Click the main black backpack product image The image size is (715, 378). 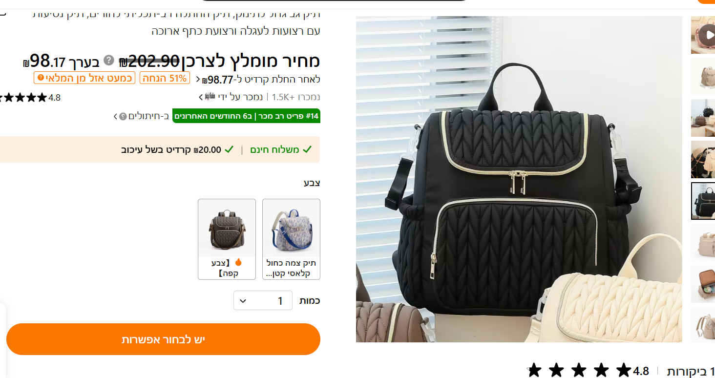(519, 179)
